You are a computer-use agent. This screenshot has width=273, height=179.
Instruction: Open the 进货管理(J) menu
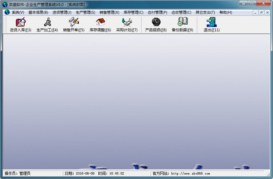point(62,12)
